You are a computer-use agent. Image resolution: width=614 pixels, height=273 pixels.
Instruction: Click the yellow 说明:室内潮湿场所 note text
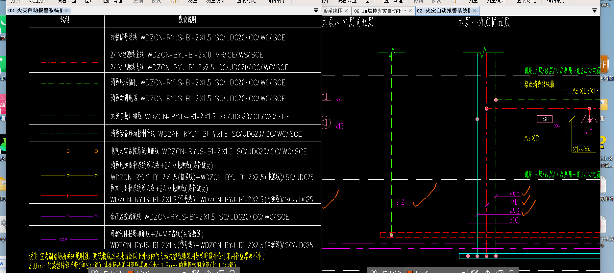147,261
